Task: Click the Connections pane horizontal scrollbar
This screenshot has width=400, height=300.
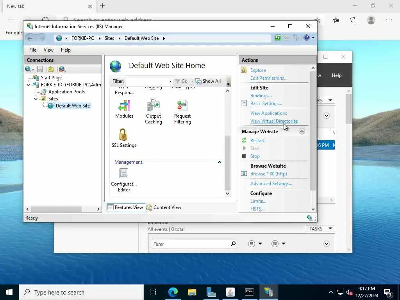Action: coord(56,209)
